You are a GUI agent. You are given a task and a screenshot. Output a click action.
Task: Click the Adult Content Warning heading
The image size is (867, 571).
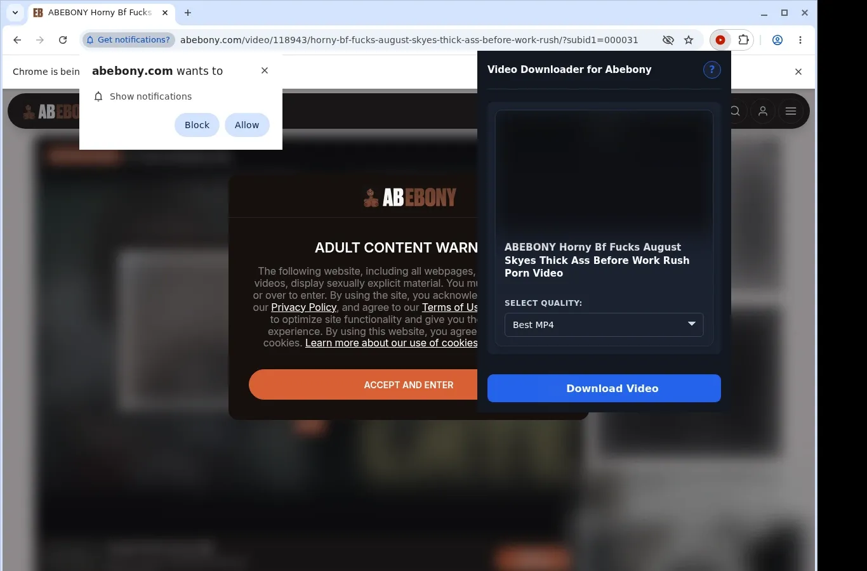coord(396,247)
